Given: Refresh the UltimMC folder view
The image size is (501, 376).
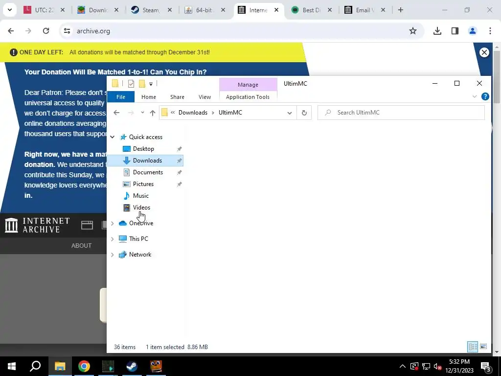Looking at the screenshot, I should [304, 113].
